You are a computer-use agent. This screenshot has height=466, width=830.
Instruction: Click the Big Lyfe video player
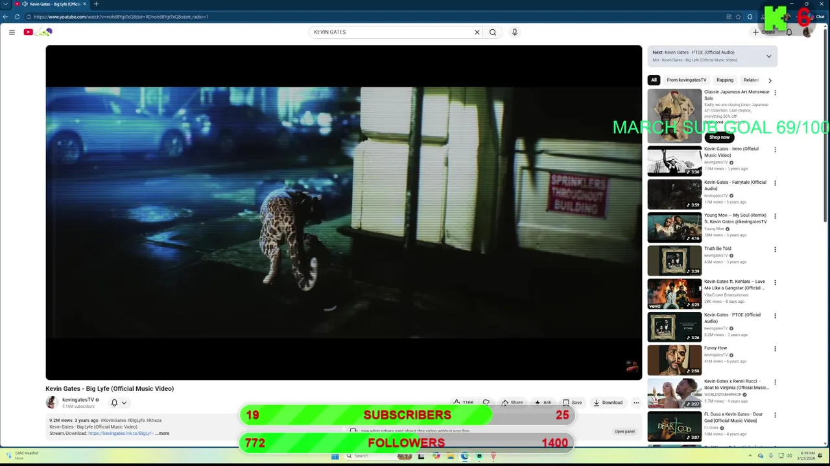[x=344, y=212]
